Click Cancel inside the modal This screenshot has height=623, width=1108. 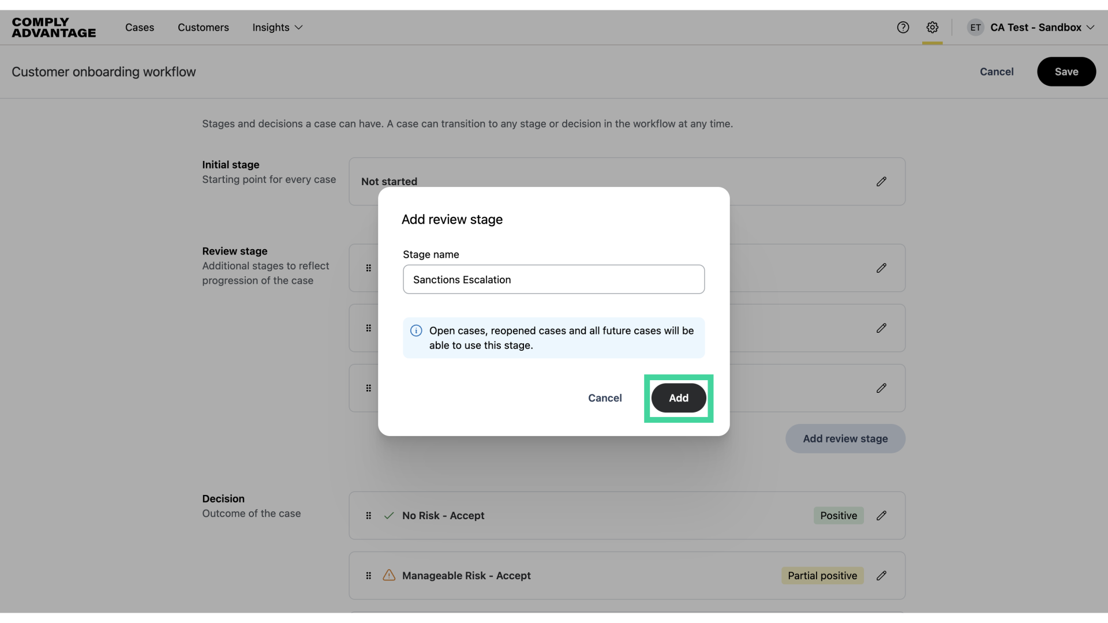tap(604, 398)
